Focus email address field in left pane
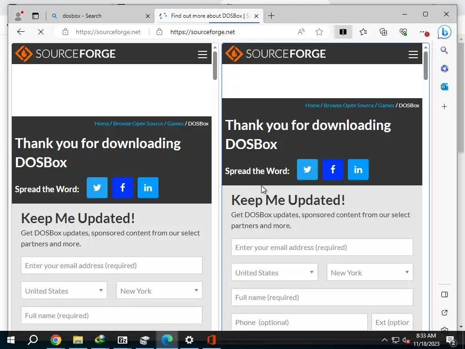 click(x=112, y=265)
